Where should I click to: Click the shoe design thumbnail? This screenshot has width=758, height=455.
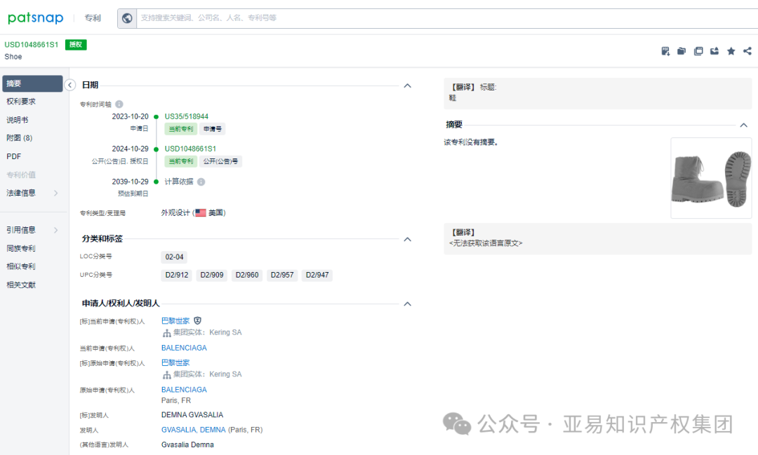click(711, 178)
